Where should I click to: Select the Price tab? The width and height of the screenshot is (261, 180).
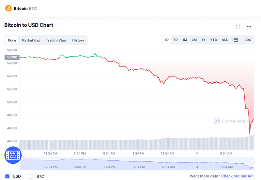click(12, 40)
